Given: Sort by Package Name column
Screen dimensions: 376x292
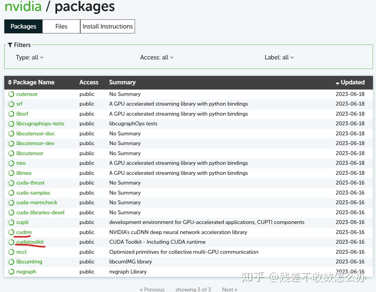Looking at the screenshot, I should pyautogui.click(x=31, y=82).
